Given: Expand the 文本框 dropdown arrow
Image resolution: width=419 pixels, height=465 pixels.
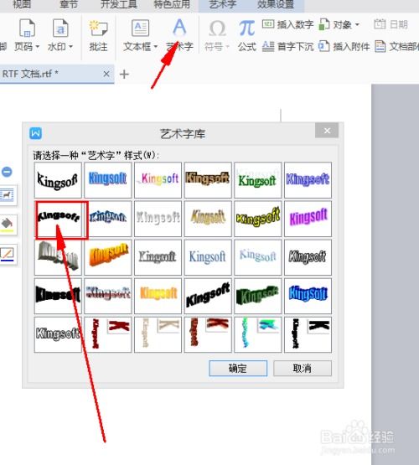Looking at the screenshot, I should [155, 47].
